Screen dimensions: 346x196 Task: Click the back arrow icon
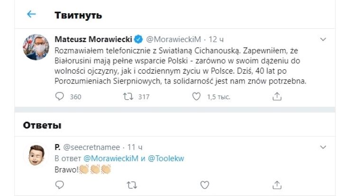(31, 15)
